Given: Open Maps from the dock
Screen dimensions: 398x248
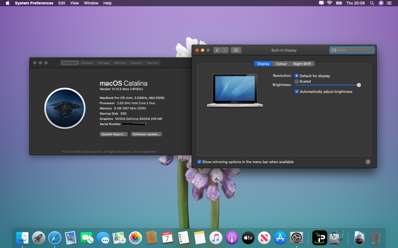Looking at the screenshot, I should tap(119, 238).
